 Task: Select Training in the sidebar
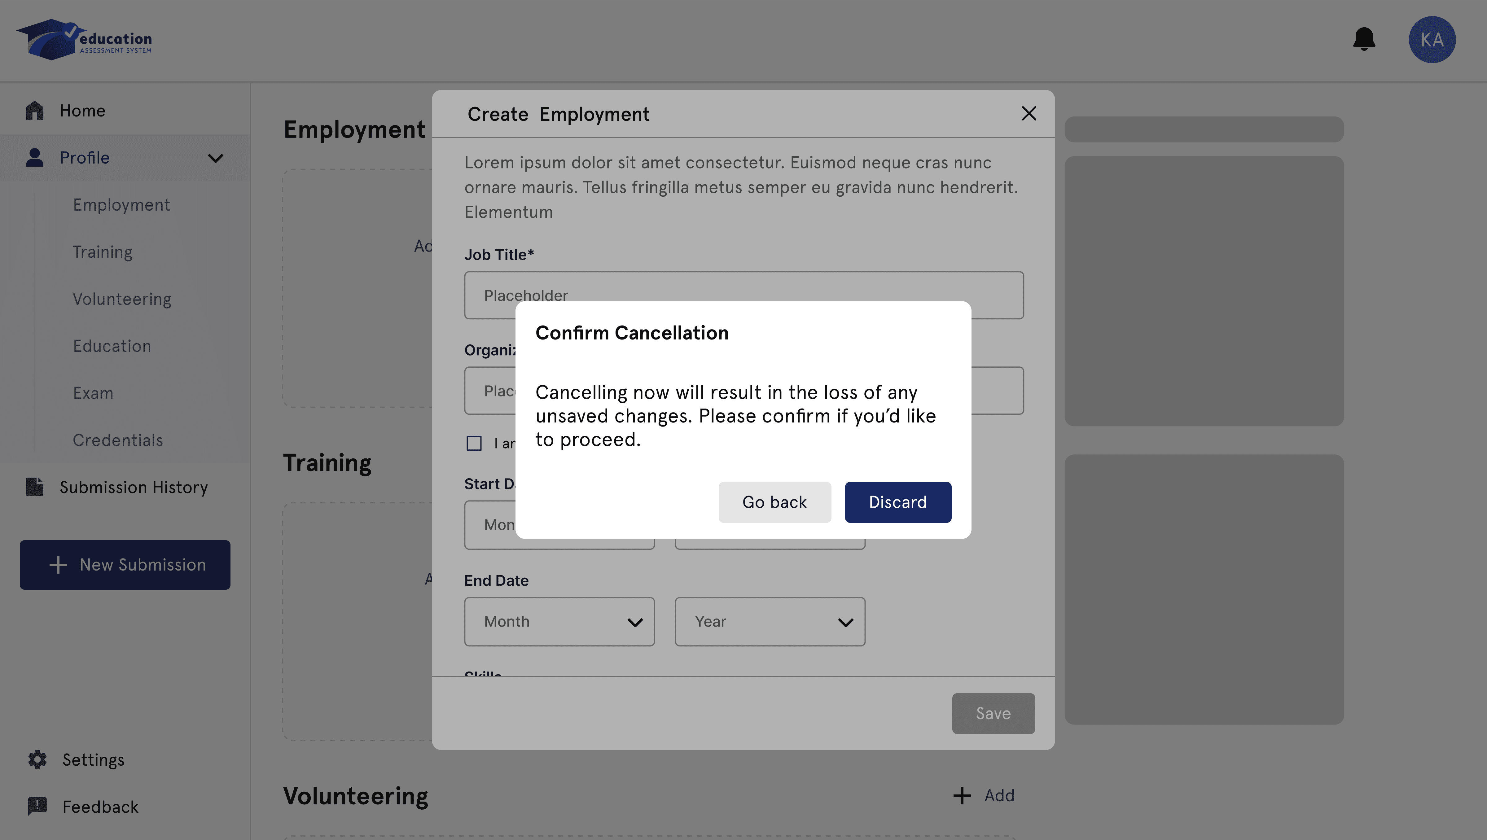tap(102, 252)
